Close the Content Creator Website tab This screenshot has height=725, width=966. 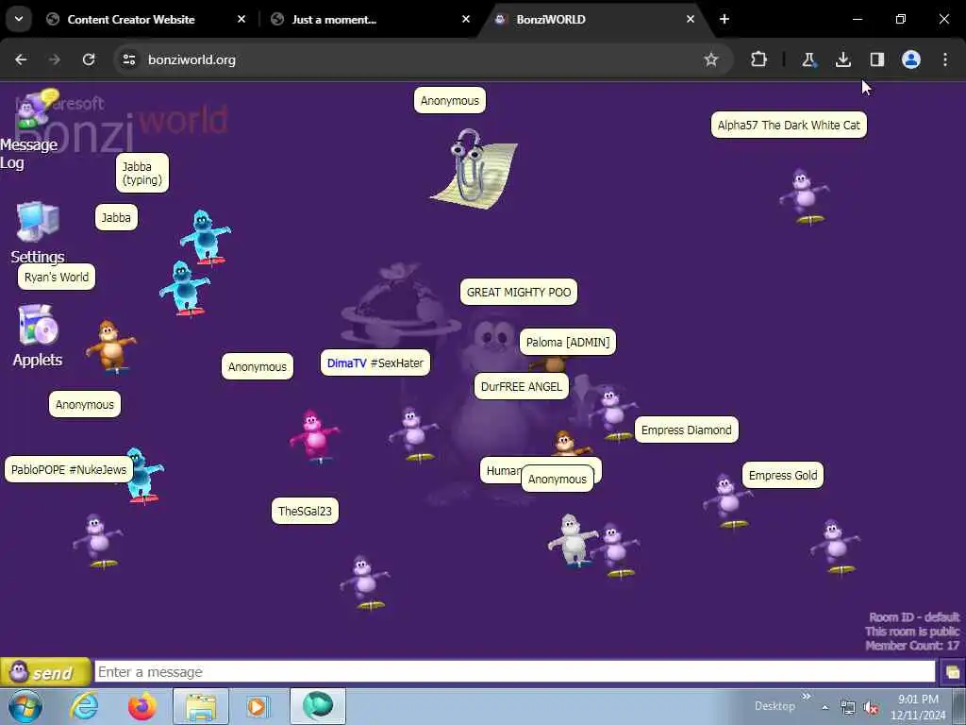(241, 20)
